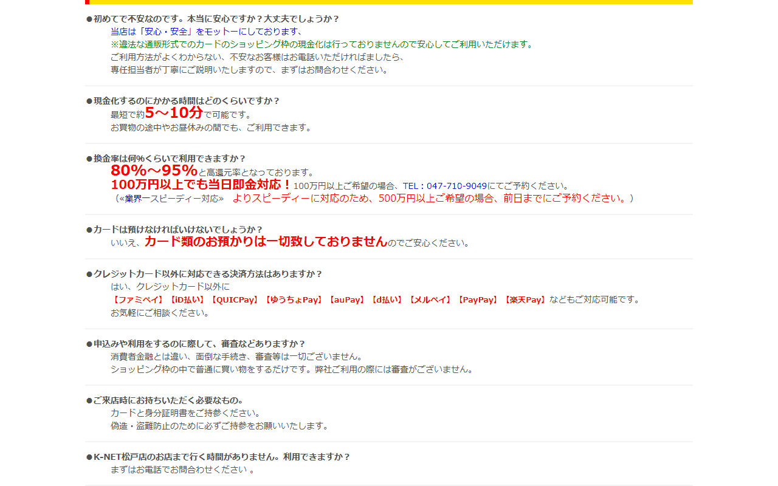Click the red '80%～95%' rate
The image size is (778, 486).
pyautogui.click(x=154, y=171)
